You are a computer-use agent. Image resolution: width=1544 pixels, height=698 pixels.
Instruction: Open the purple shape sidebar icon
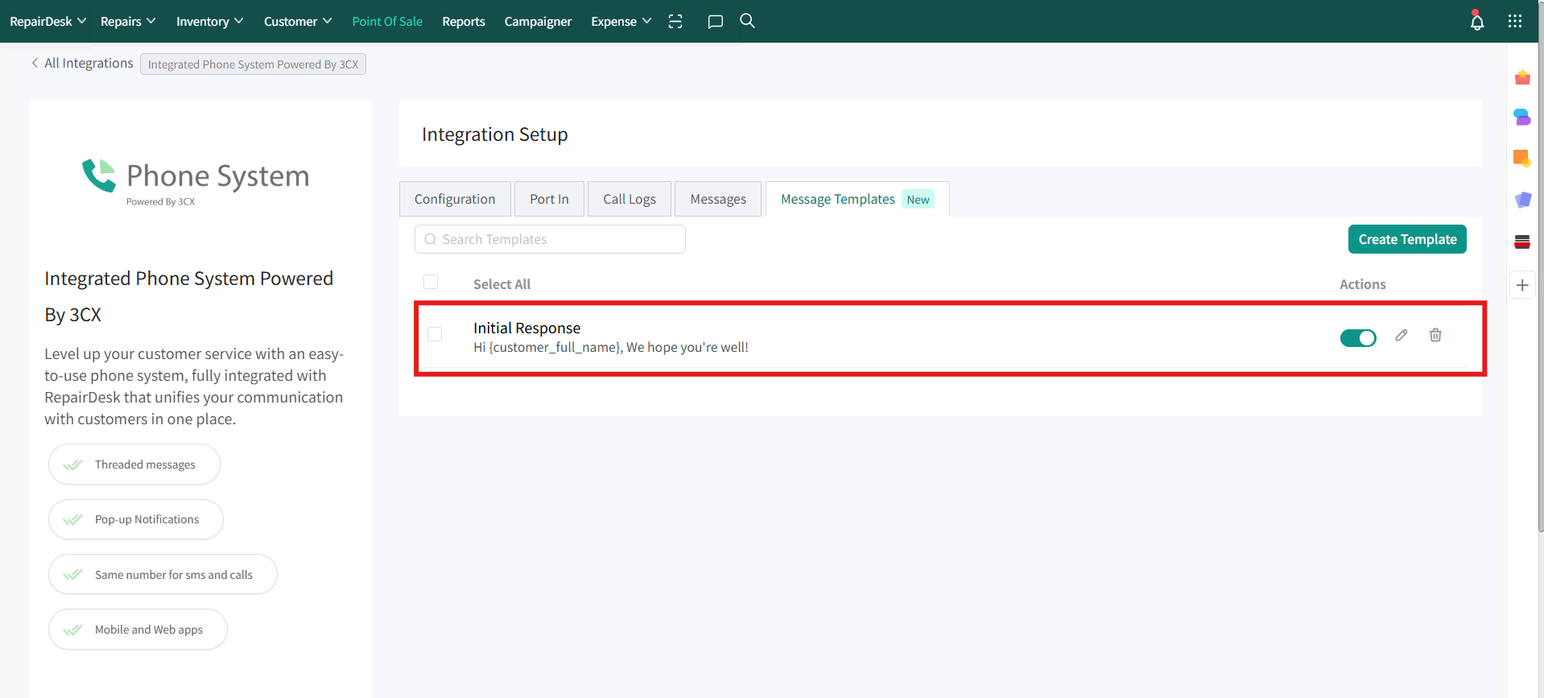pos(1522,200)
